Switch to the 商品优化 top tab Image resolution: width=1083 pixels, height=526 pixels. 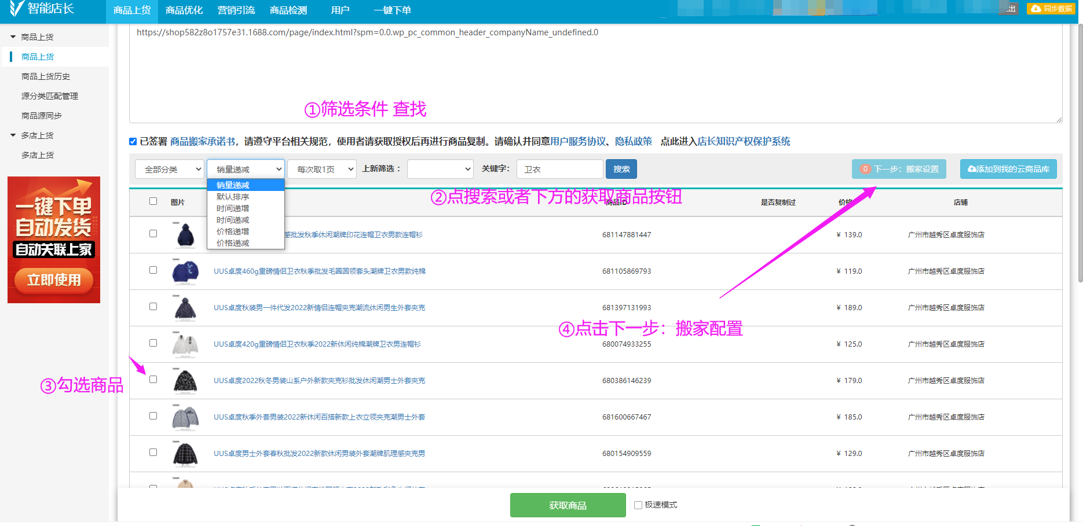click(x=184, y=10)
